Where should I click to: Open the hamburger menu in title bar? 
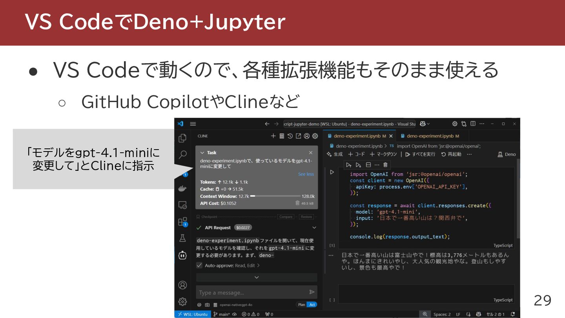click(193, 124)
